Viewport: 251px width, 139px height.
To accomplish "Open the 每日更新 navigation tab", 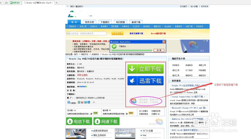I will click(120, 22).
